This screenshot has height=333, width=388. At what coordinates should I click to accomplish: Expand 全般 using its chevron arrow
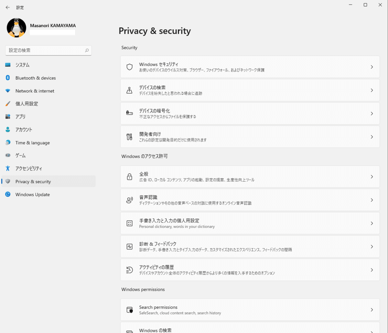pos(372,177)
